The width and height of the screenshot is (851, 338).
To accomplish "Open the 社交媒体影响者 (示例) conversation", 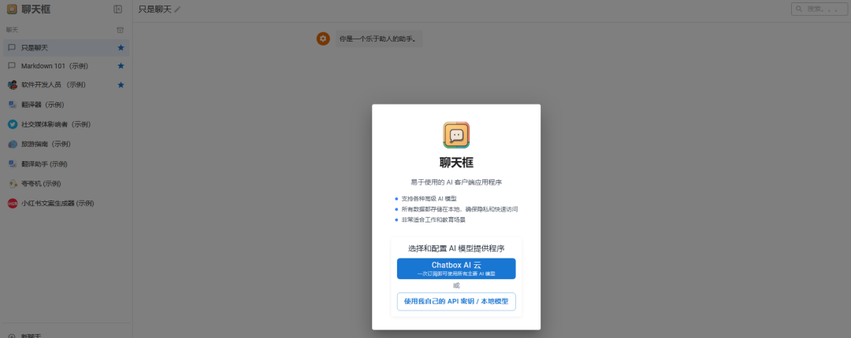I will click(x=66, y=124).
